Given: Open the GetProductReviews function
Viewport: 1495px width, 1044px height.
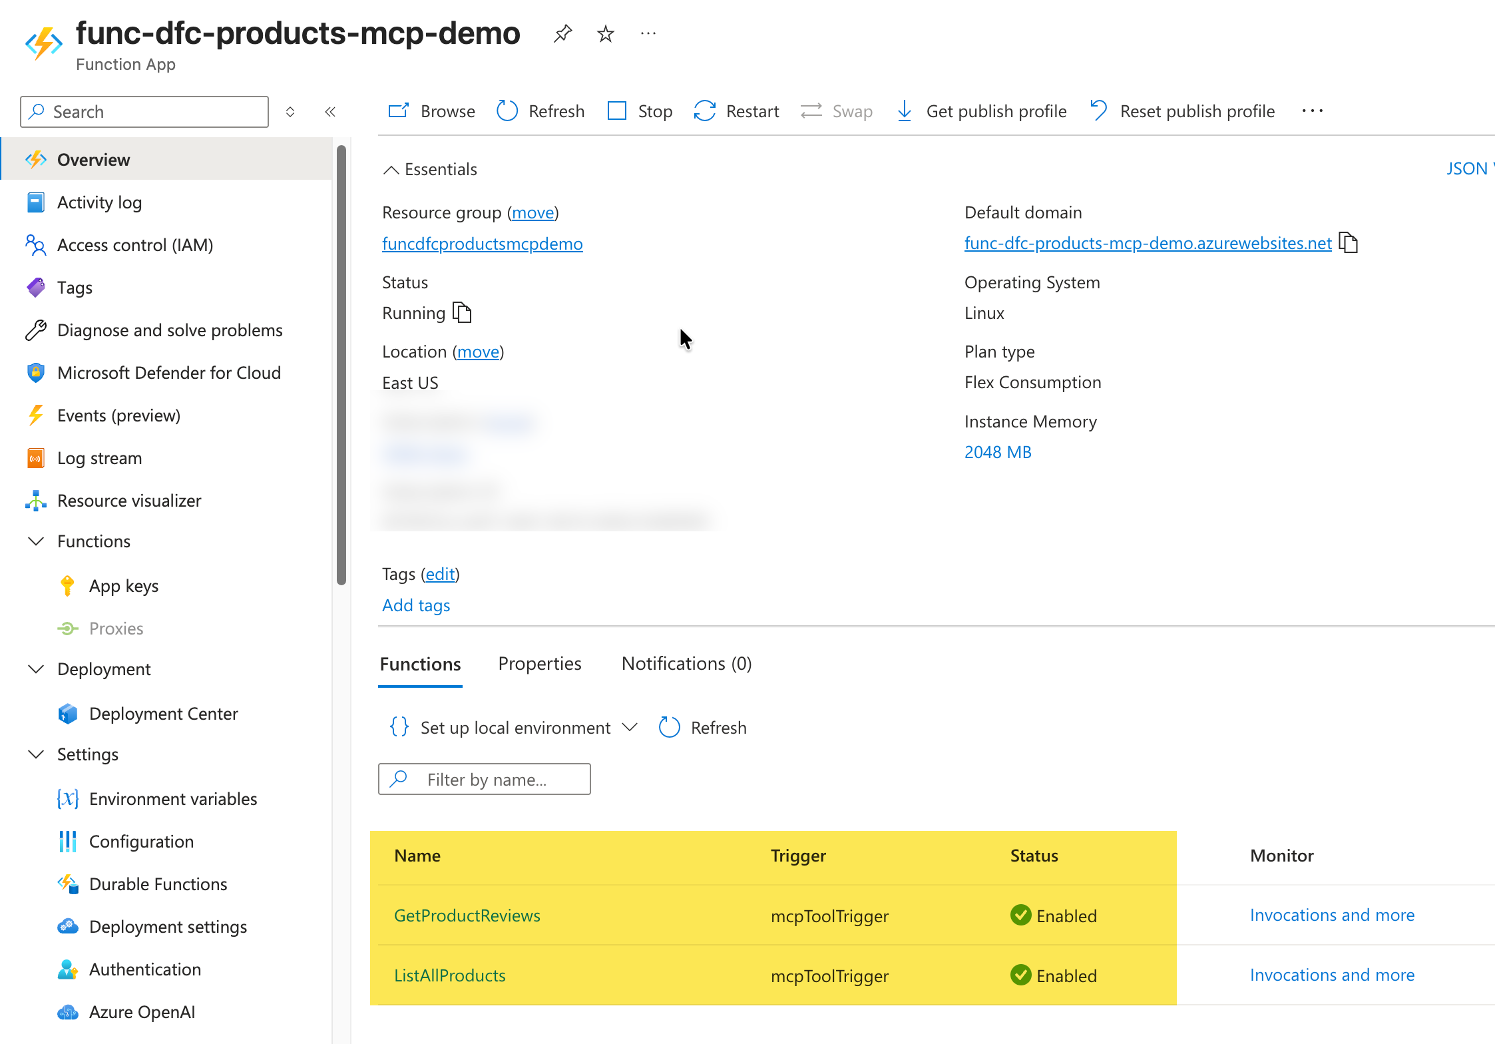Looking at the screenshot, I should (x=467, y=915).
